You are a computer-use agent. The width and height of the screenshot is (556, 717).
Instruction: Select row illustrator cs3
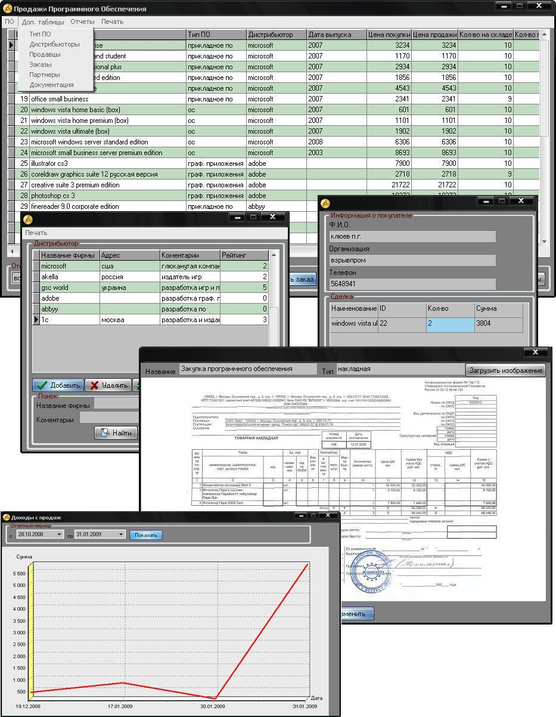point(273,163)
